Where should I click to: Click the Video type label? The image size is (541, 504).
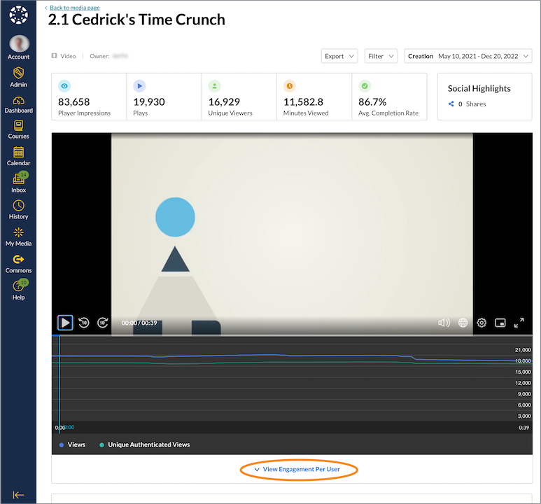coord(68,56)
